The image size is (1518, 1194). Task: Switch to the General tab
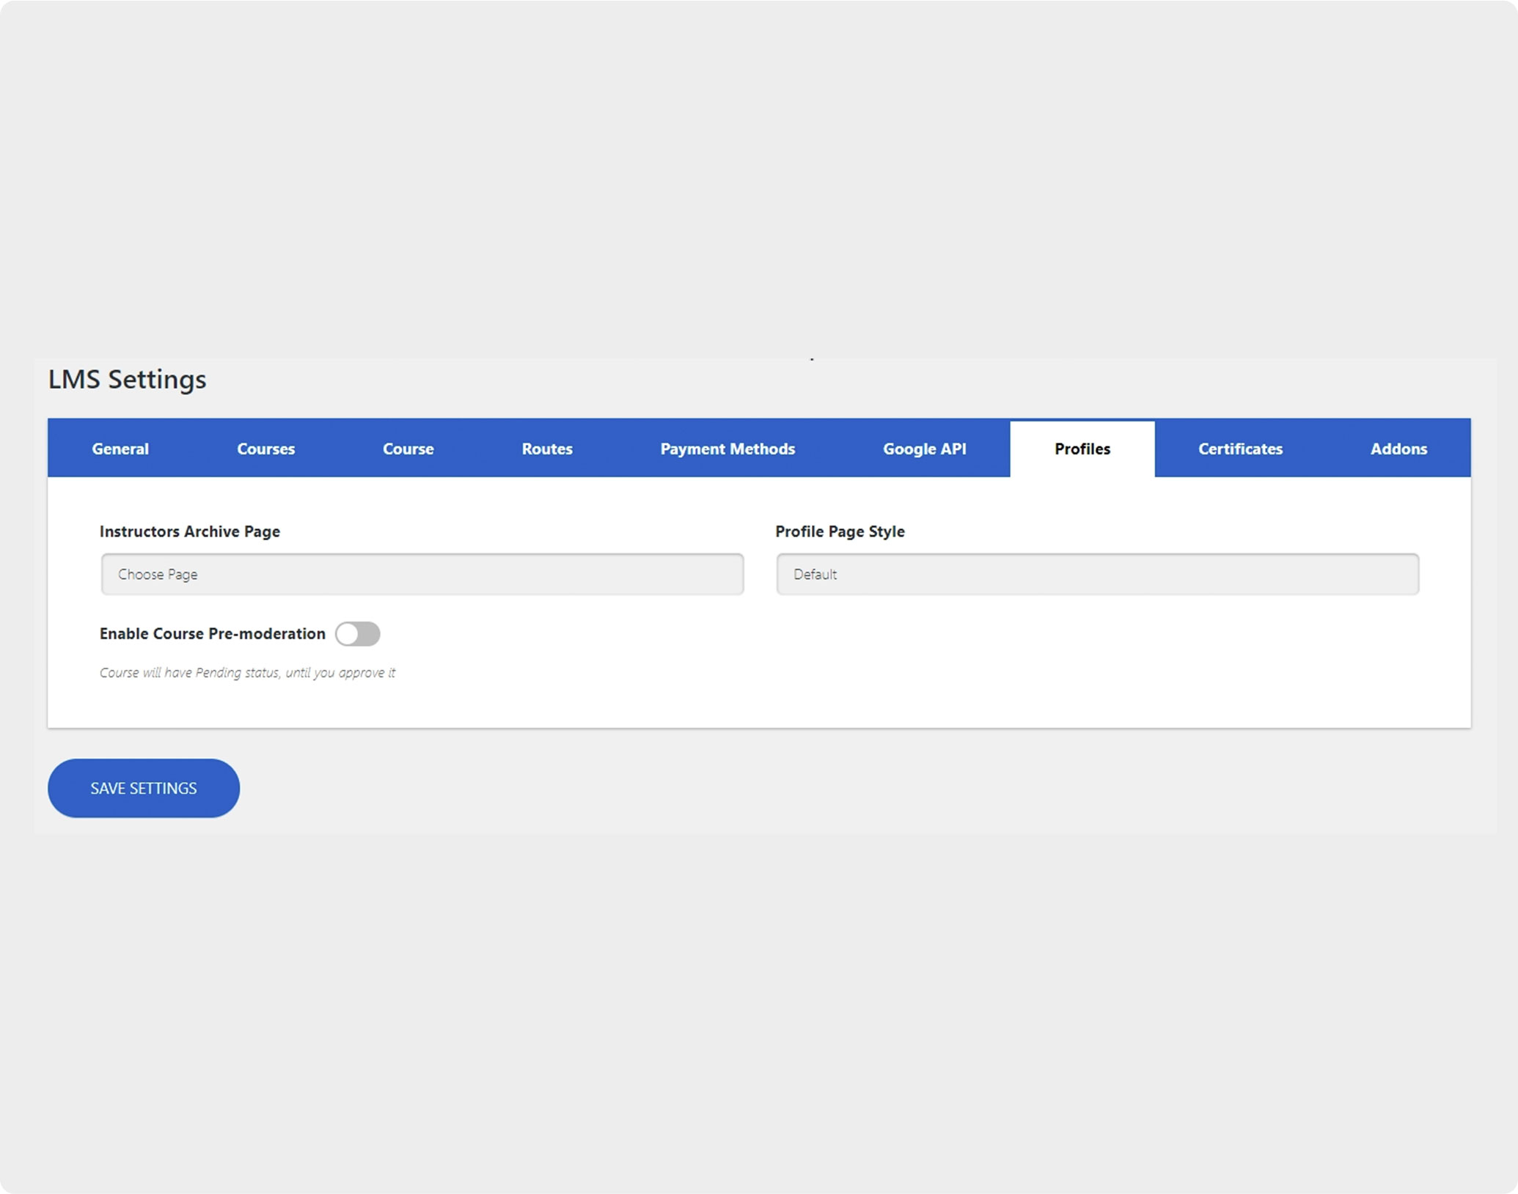(120, 449)
